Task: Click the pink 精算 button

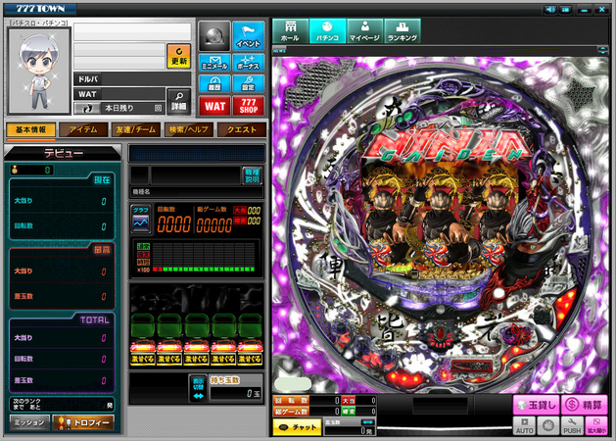Action: tap(585, 405)
